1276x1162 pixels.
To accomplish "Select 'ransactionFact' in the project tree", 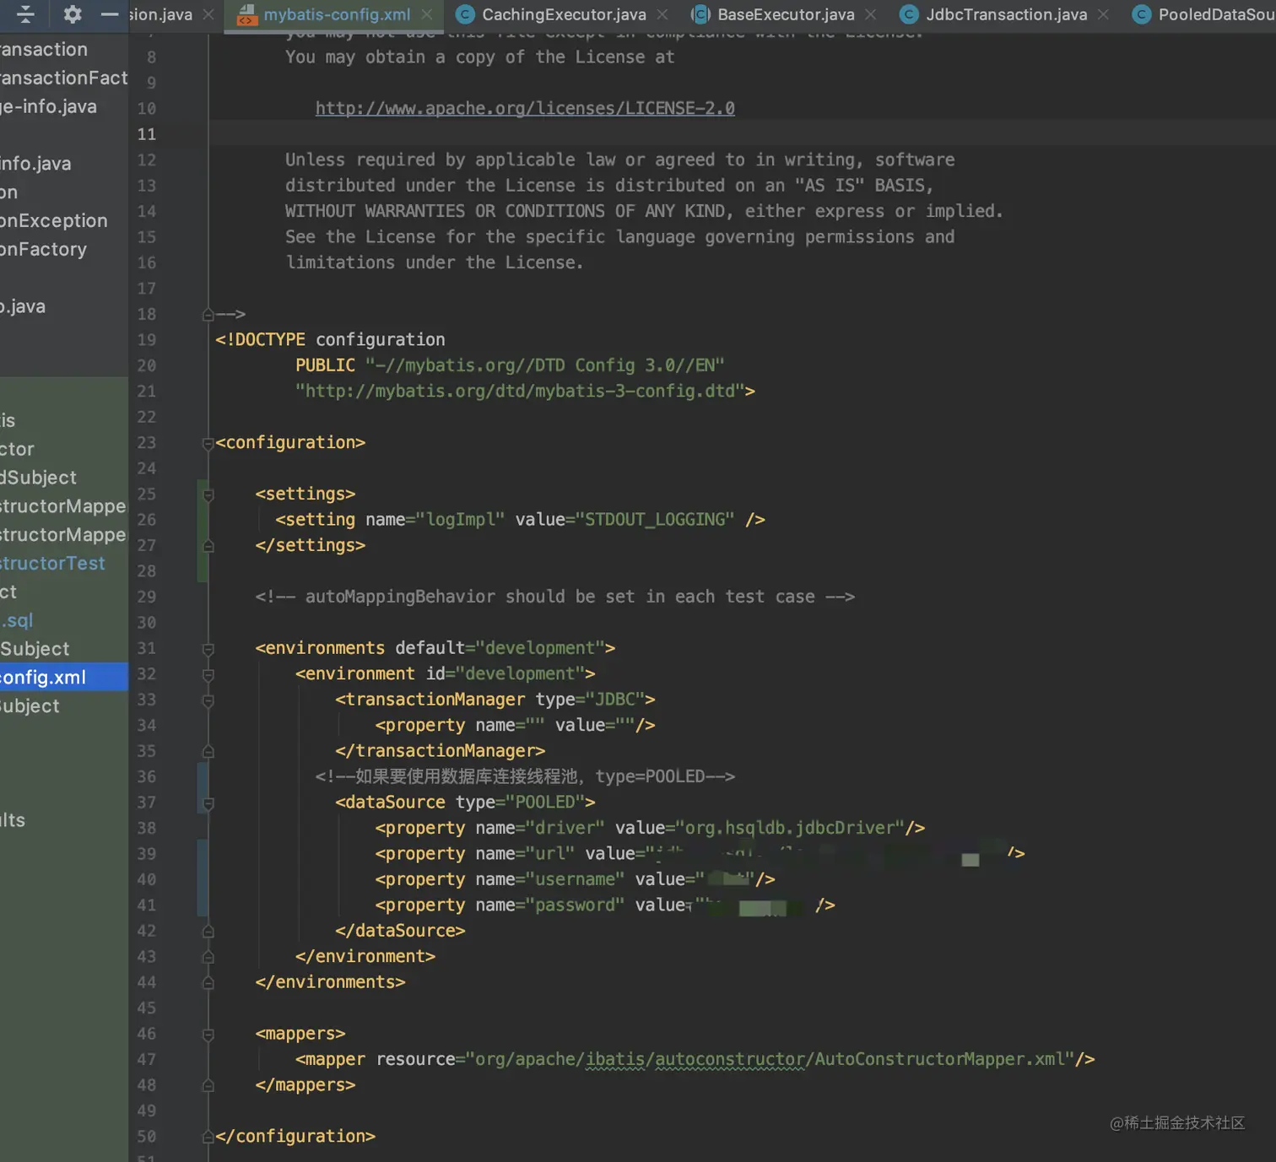I will (x=64, y=78).
